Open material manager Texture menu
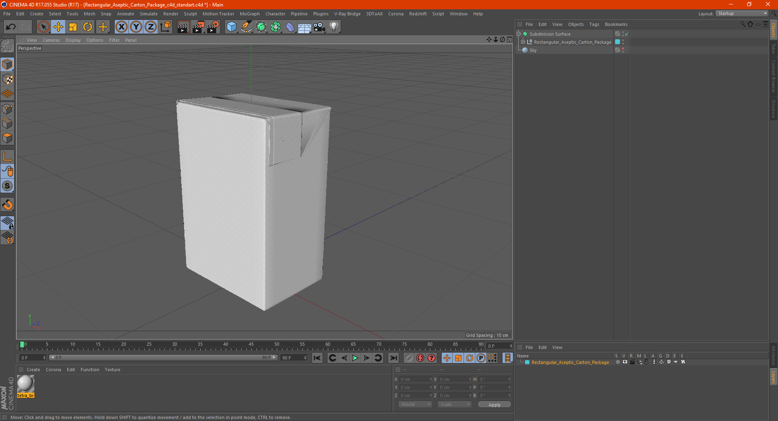This screenshot has height=421, width=778. click(x=112, y=370)
